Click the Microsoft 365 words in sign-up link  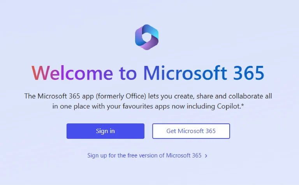(x=184, y=156)
